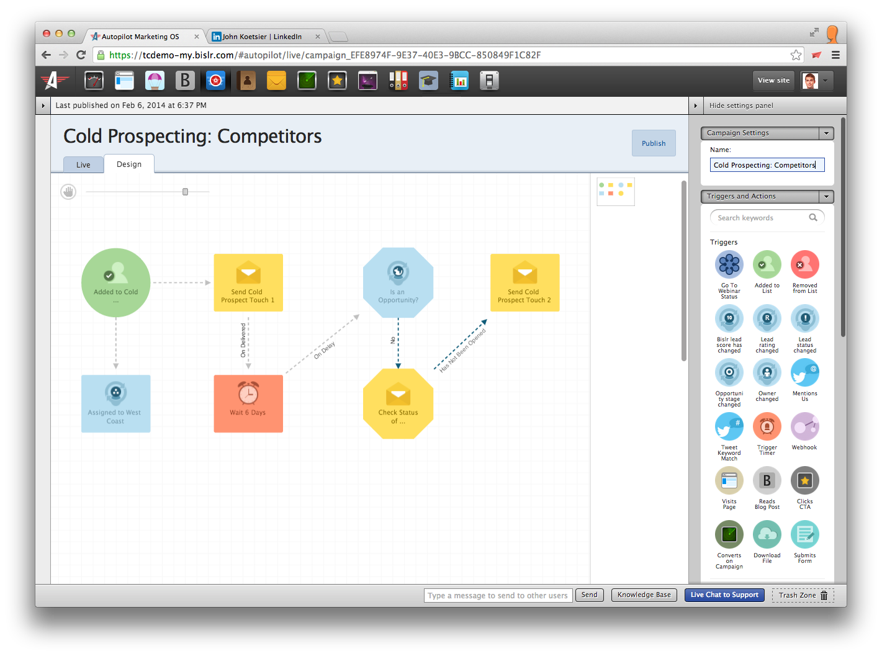Switch to the Live tab
Image resolution: width=882 pixels, height=656 pixels.
[x=83, y=164]
